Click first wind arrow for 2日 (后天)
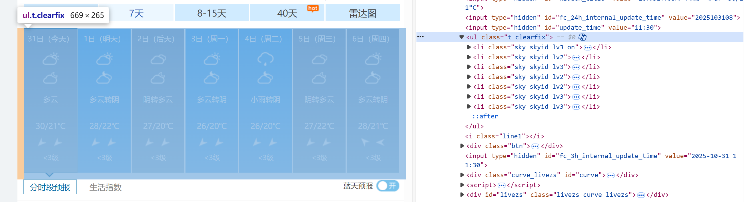 (x=149, y=142)
